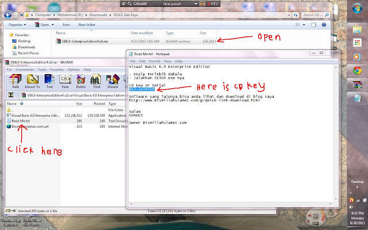Open WinRAR Tools menu

42,70
